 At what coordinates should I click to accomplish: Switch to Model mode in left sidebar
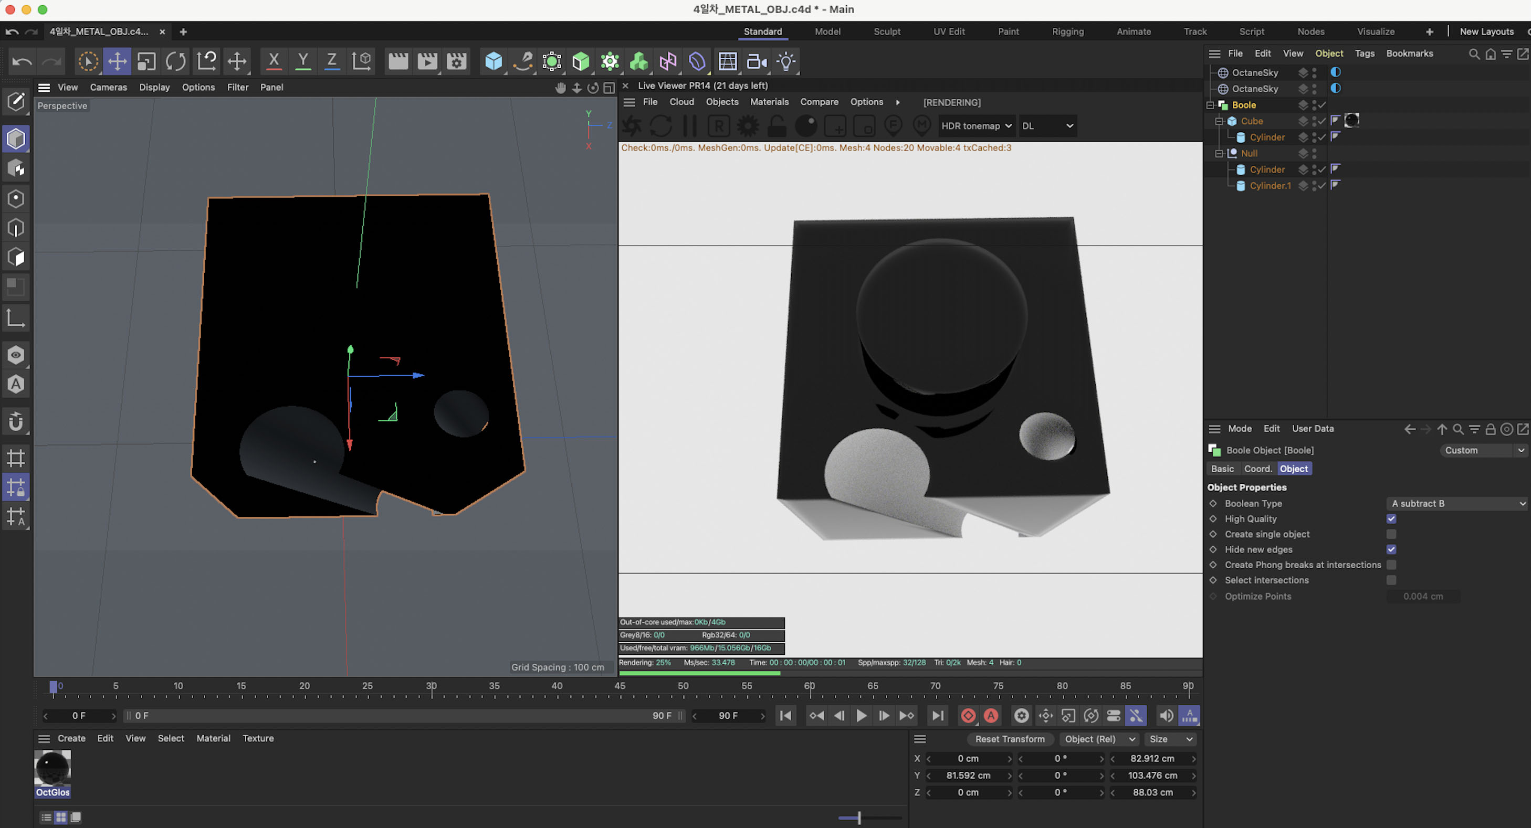pos(16,139)
